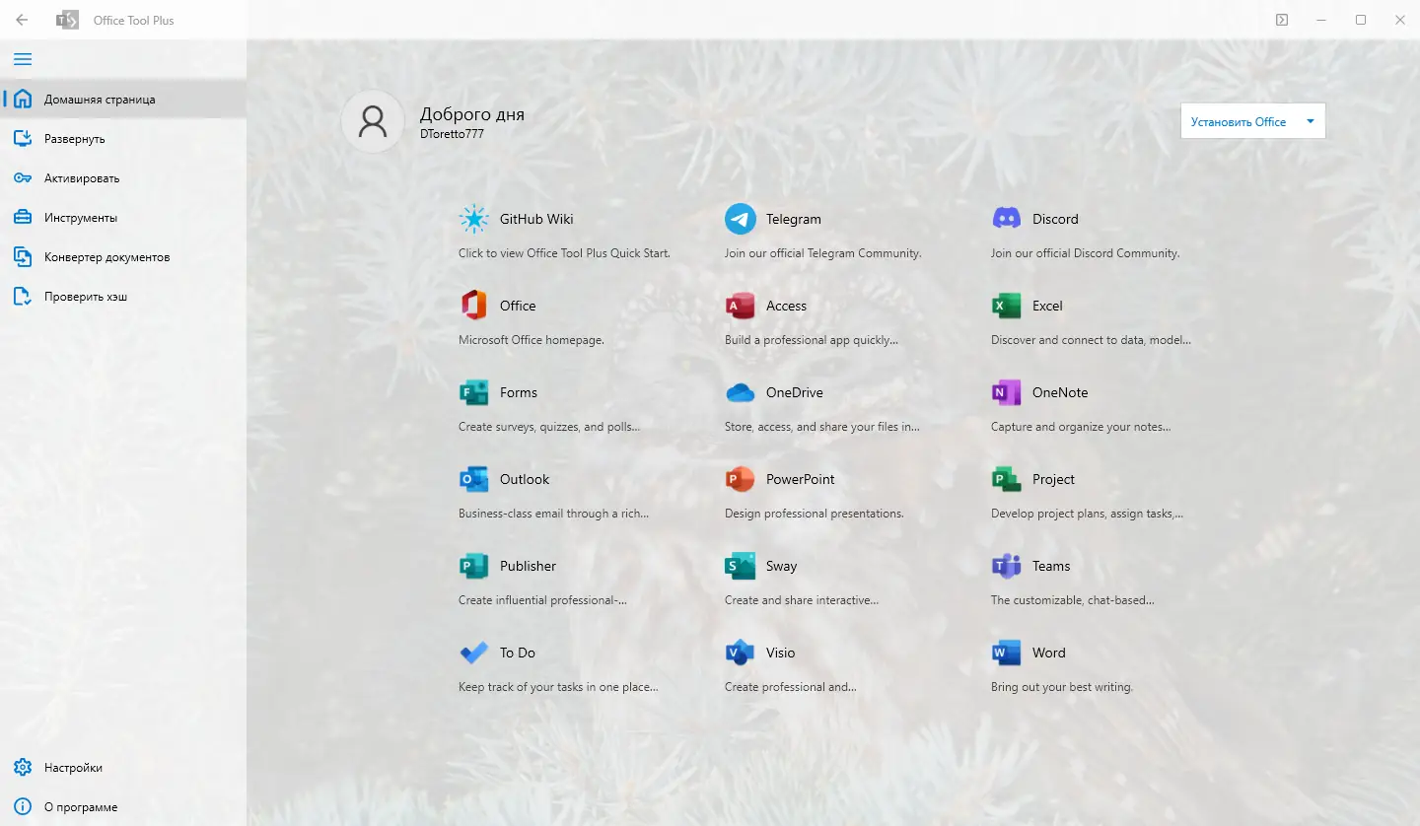This screenshot has height=826, width=1420.
Task: Click 'Join our official Telegram Community.' text
Action: point(823,253)
